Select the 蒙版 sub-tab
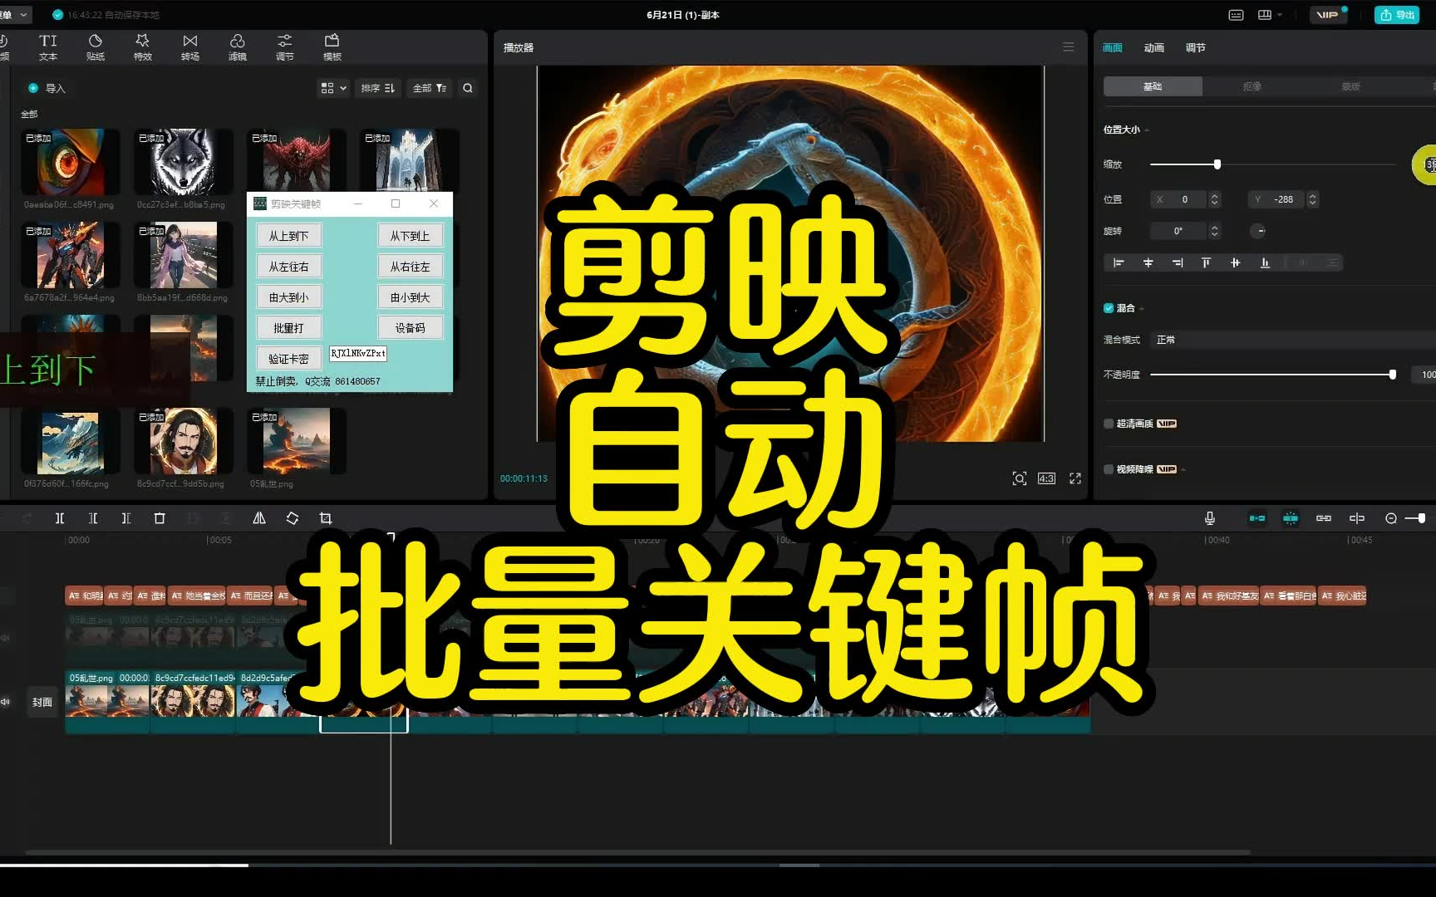 click(1350, 86)
